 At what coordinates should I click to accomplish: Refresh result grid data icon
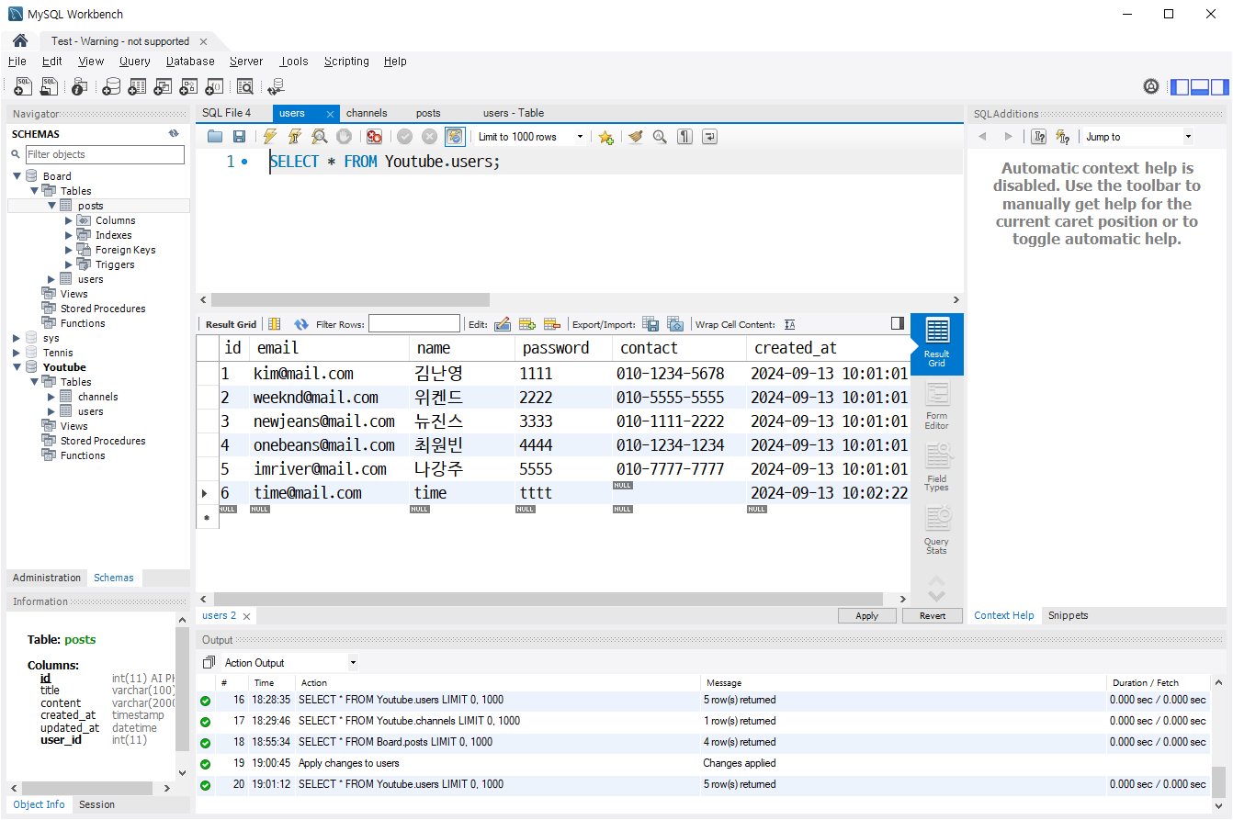[x=300, y=324]
